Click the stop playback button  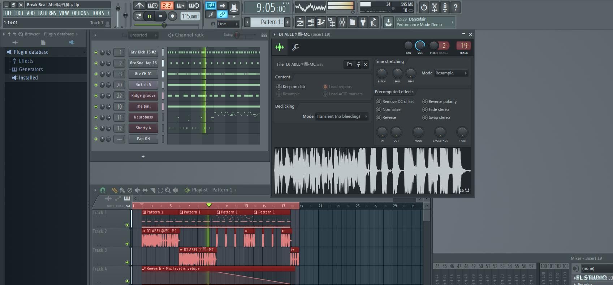tap(160, 16)
